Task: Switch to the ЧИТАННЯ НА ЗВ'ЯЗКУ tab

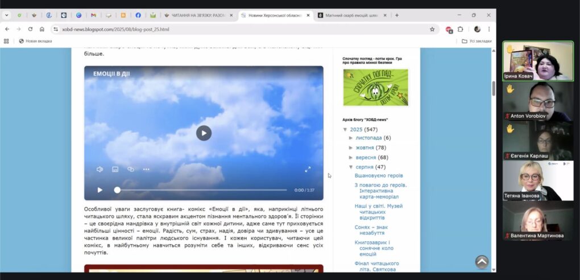Action: [x=197, y=15]
